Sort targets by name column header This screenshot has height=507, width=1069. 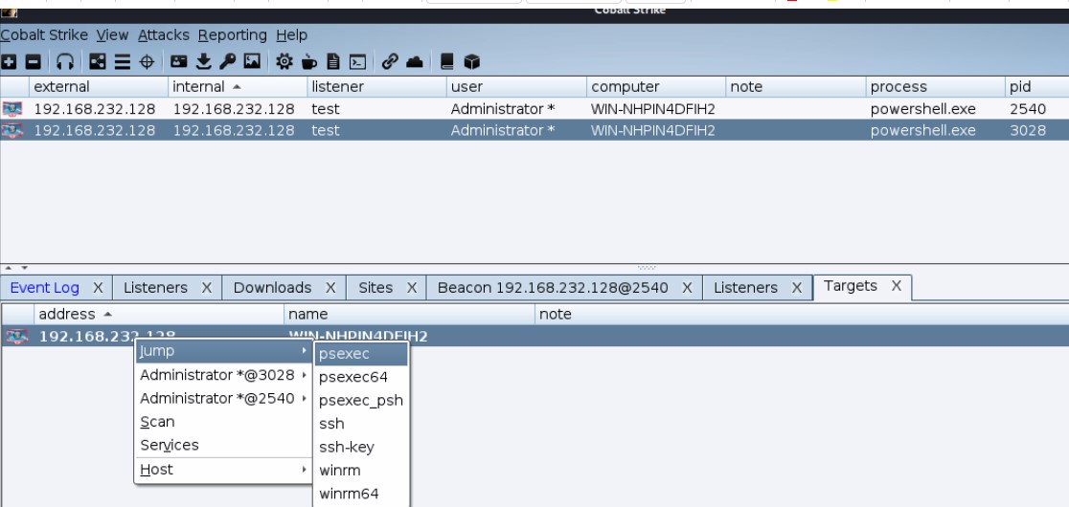click(x=409, y=315)
